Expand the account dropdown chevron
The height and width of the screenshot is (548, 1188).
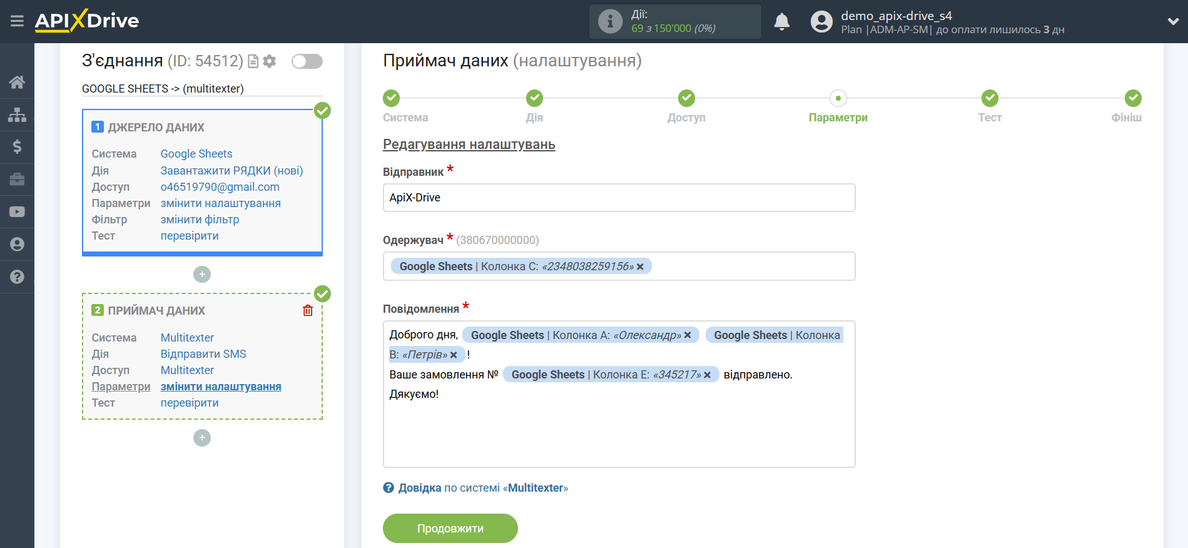(x=1173, y=21)
